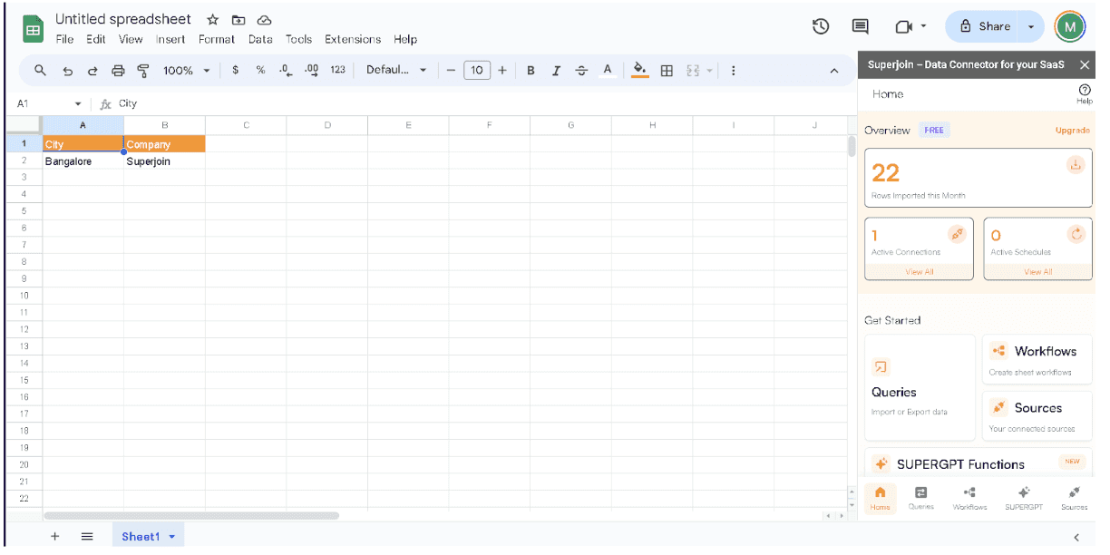Decrease decimal places
Screen dimensions: 1110x555
286,70
